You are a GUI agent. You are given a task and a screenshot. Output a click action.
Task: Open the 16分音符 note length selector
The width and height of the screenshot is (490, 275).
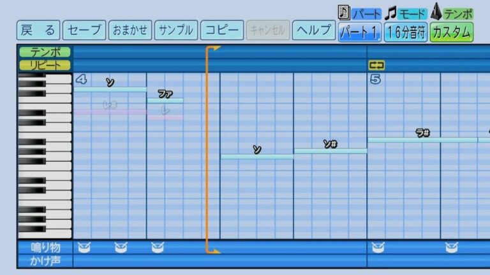click(x=405, y=31)
